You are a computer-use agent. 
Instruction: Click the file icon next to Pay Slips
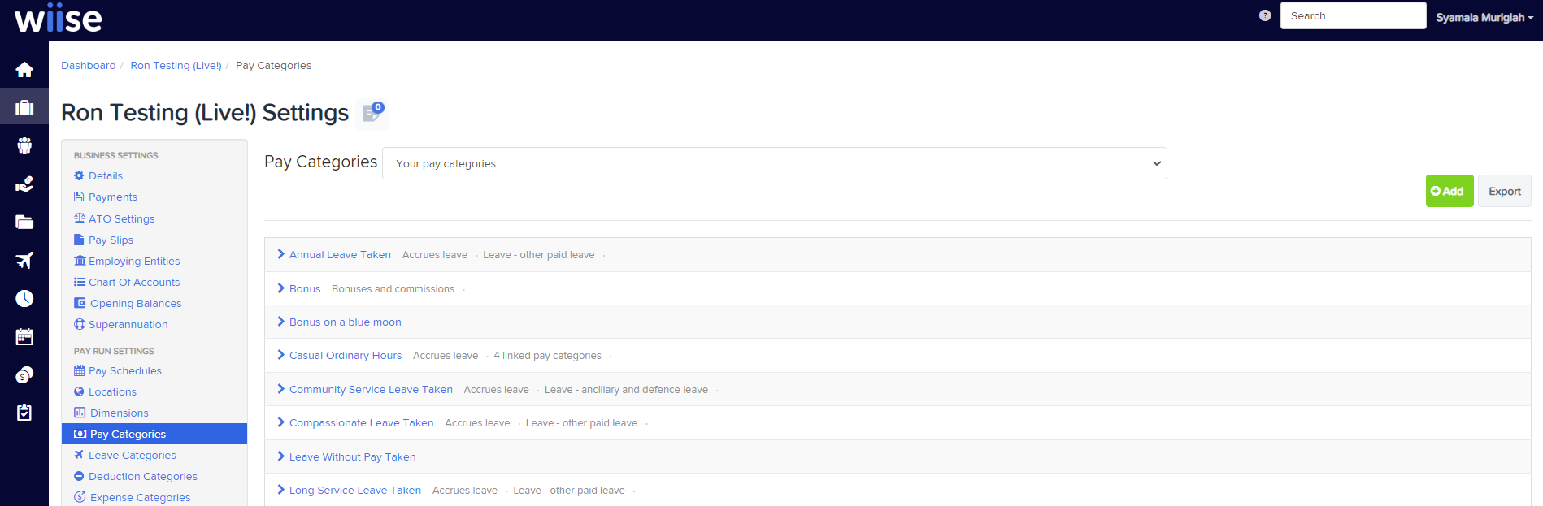click(79, 240)
